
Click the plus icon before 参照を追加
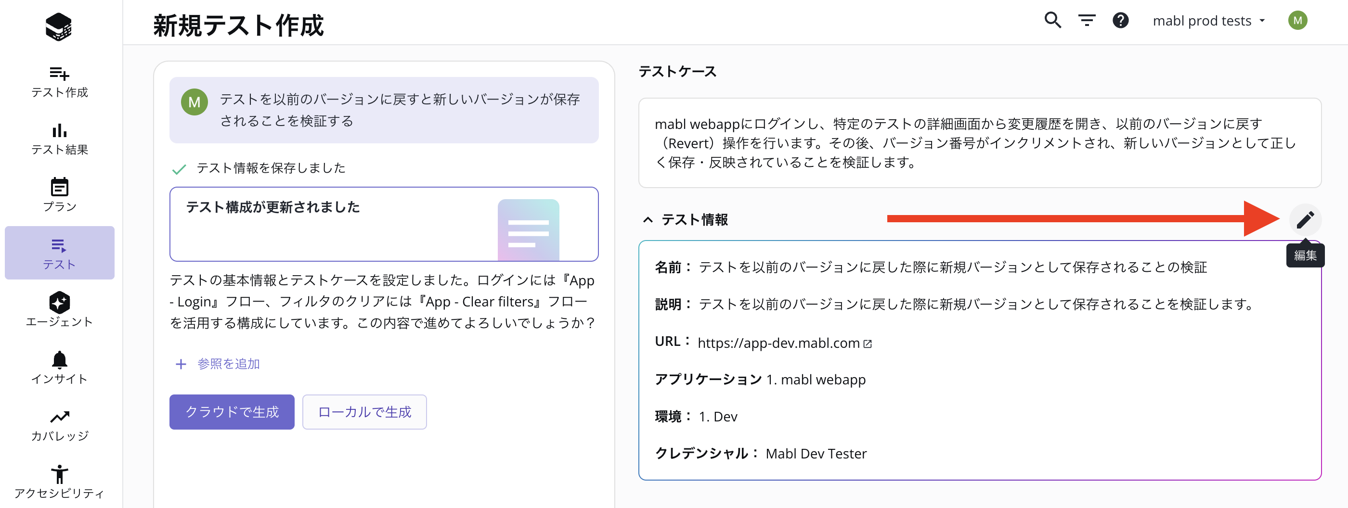point(181,364)
